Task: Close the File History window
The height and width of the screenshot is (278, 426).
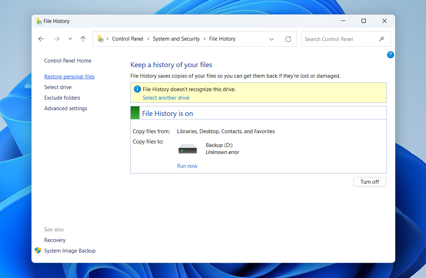Action: tap(384, 21)
